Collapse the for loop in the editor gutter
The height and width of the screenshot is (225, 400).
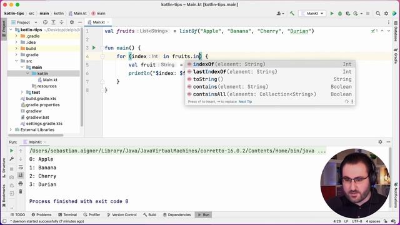coord(102,56)
